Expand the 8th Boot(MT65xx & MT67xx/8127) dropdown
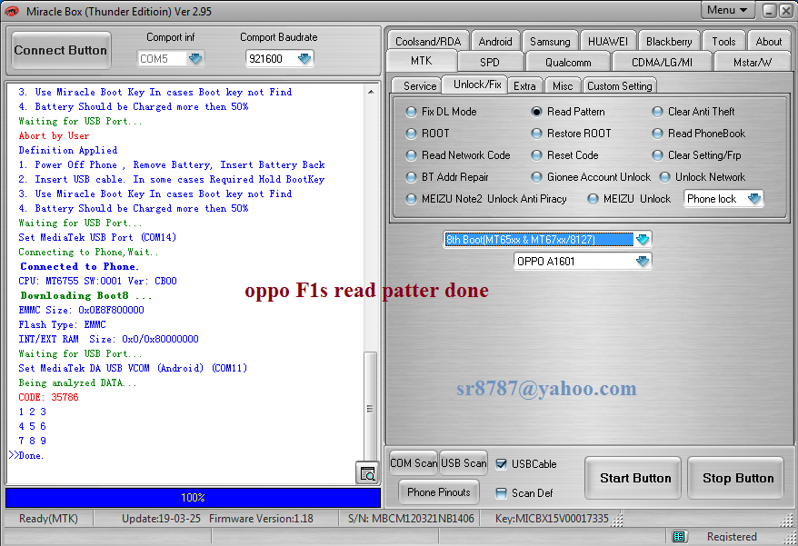Viewport: 798px width, 546px height. click(643, 239)
